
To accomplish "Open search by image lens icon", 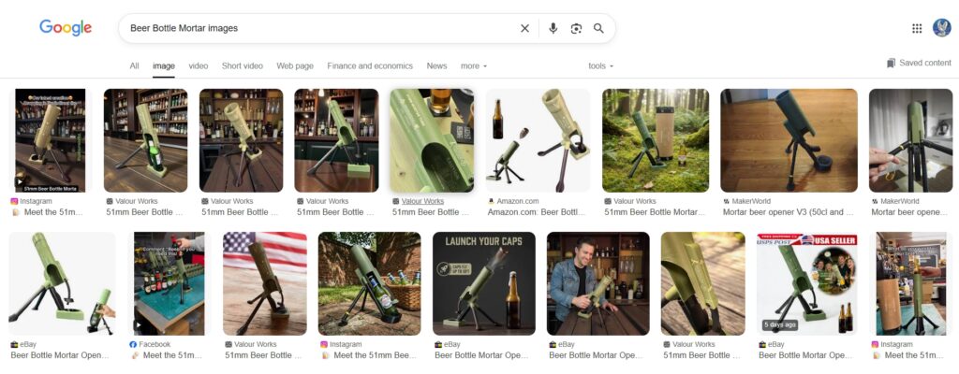I will (576, 28).
